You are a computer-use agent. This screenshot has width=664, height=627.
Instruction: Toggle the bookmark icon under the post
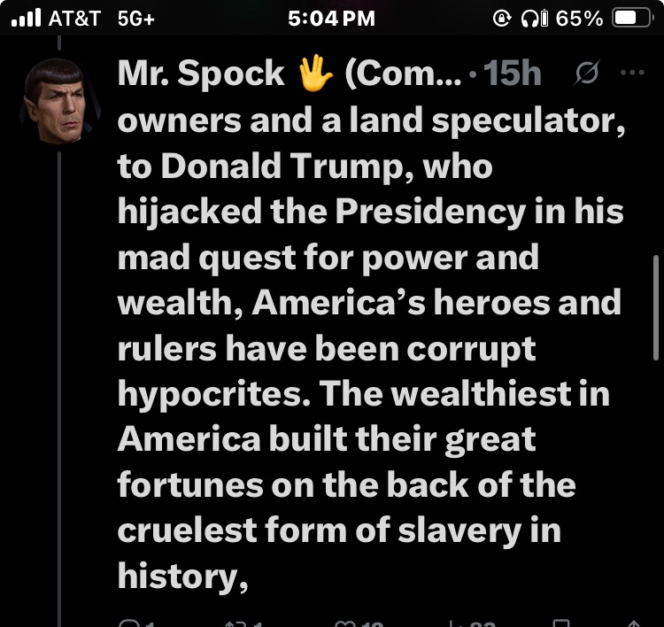560,623
